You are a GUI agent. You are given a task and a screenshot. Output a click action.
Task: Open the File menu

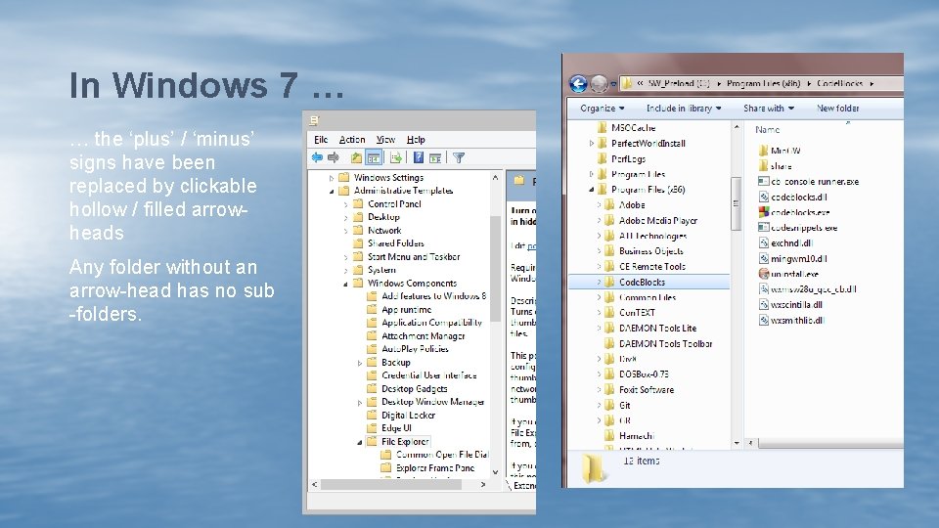(x=321, y=140)
